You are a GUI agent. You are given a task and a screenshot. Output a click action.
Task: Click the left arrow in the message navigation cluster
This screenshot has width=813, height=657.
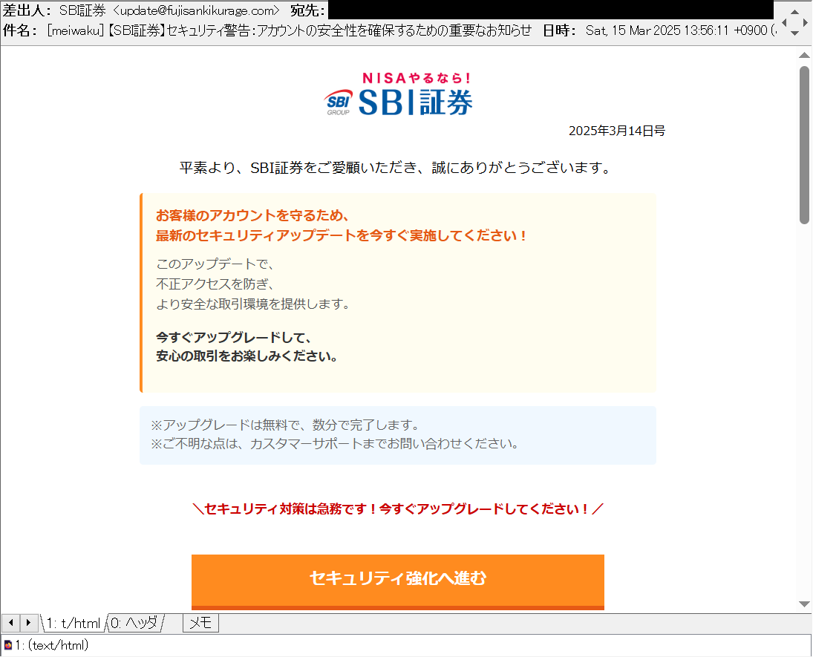pyautogui.click(x=784, y=22)
